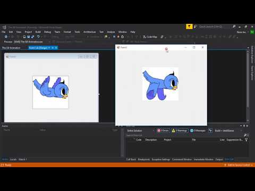The width and height of the screenshot is (255, 191).
Task: Switch to the Output tab
Action: 219,159
